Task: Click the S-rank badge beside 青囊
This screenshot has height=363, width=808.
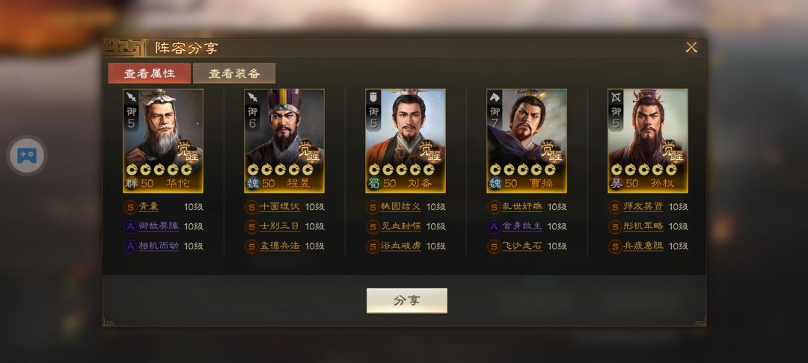Action: [130, 207]
